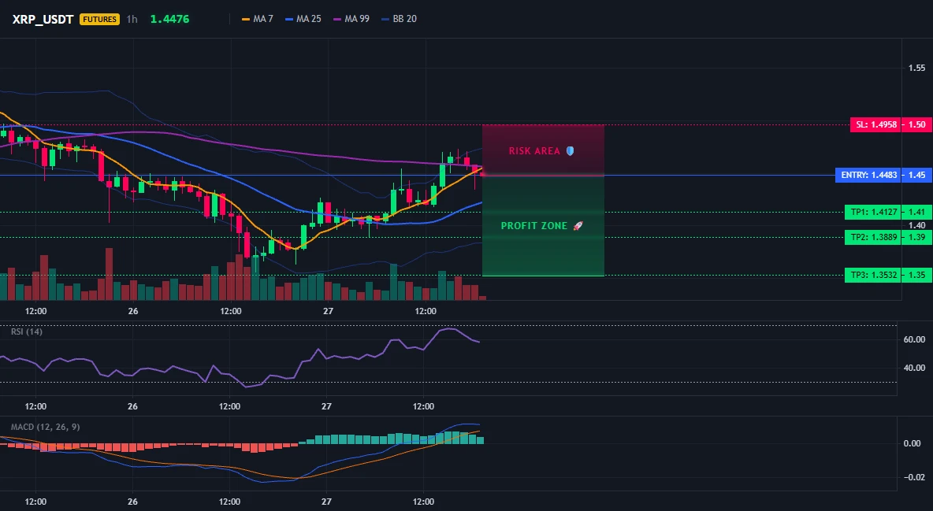Click the 1.40 price axis value
This screenshot has width=933, height=511.
916,225
